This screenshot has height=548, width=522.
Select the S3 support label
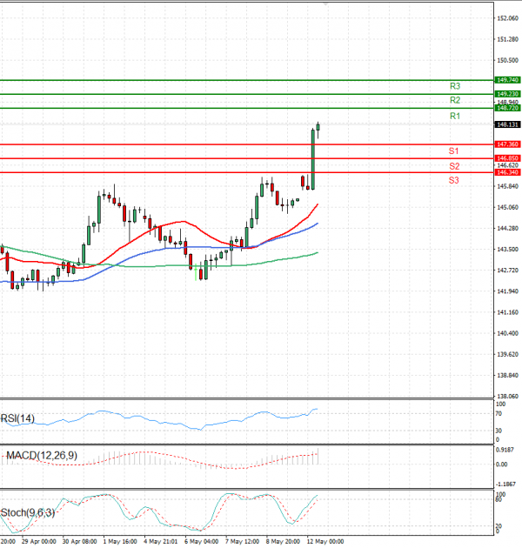[x=454, y=180]
